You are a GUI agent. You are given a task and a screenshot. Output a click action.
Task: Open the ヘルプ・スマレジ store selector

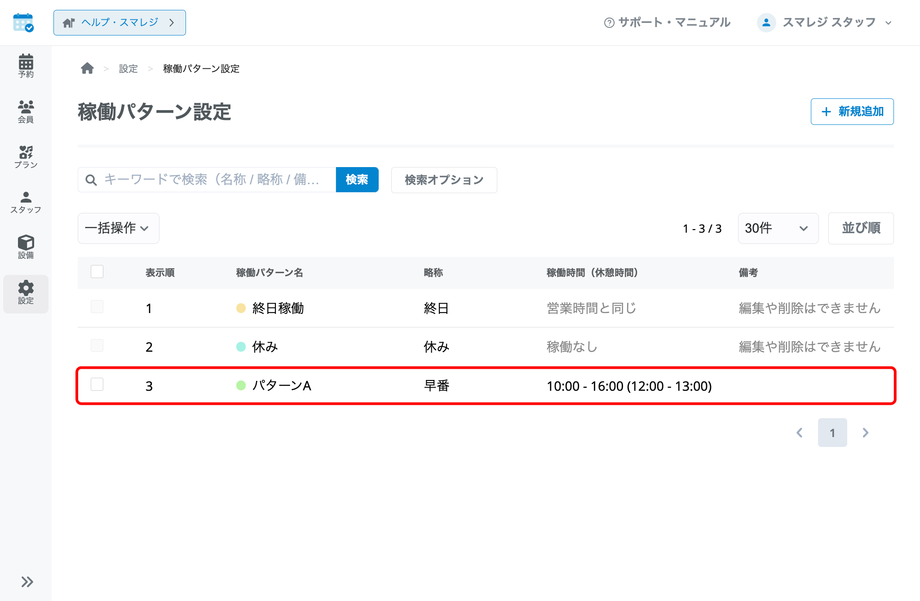point(119,22)
